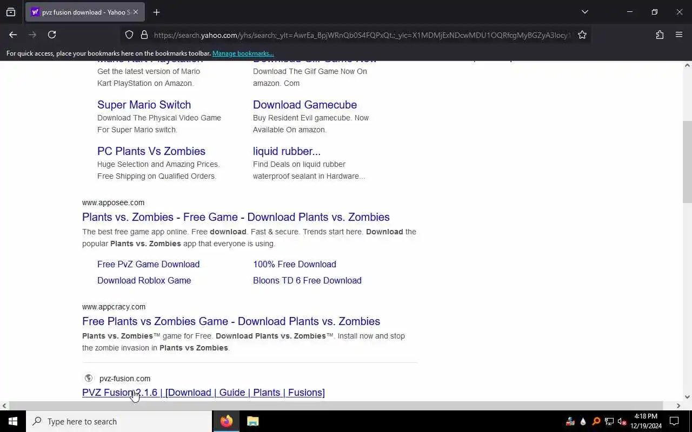
Task: Open File Explorer from the taskbar
Action: [252, 421]
